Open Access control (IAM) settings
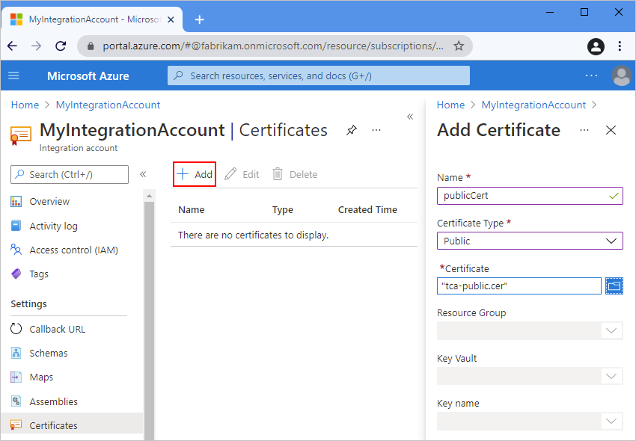The image size is (636, 441). [16, 250]
